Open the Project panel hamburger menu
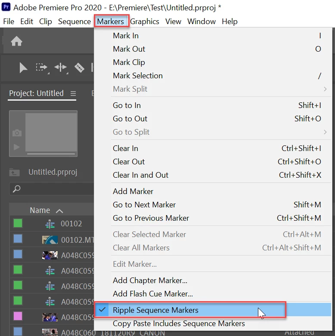 pos(73,93)
